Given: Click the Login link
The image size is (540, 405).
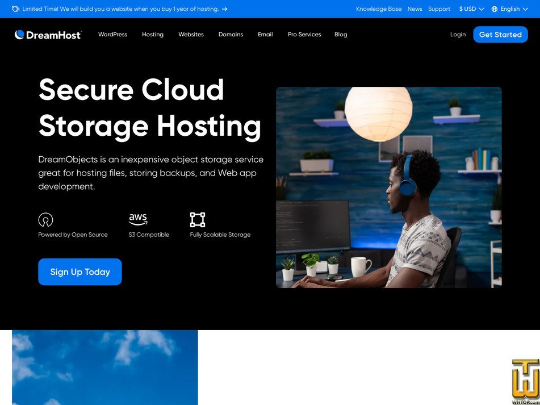Looking at the screenshot, I should 458,35.
